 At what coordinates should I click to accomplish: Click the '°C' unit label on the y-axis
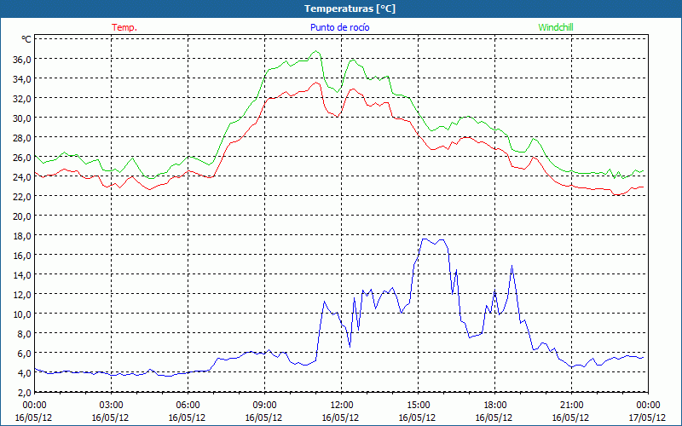point(26,39)
